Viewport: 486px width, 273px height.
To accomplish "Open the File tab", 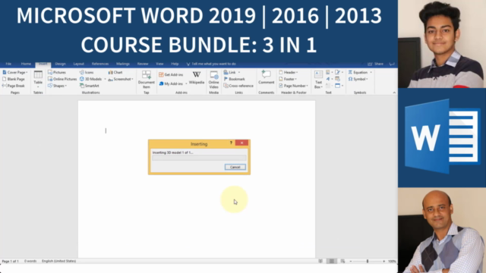I will pyautogui.click(x=8, y=64).
